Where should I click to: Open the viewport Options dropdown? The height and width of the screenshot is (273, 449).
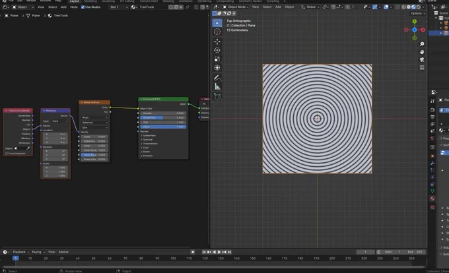pos(418,13)
